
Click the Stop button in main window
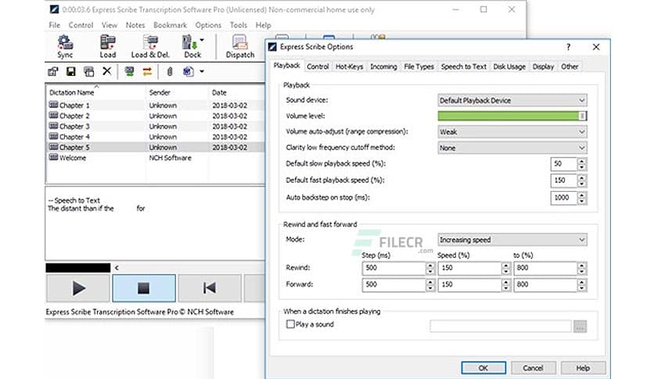coord(144,288)
